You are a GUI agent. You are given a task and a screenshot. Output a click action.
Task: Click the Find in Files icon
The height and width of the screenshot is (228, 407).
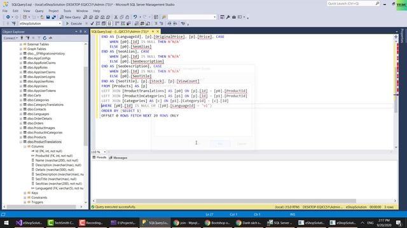164,17
